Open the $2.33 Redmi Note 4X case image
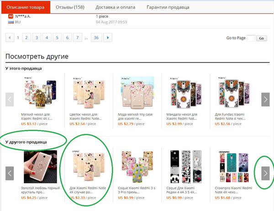Viewport: 274px width, 211px height. (x=89, y=166)
